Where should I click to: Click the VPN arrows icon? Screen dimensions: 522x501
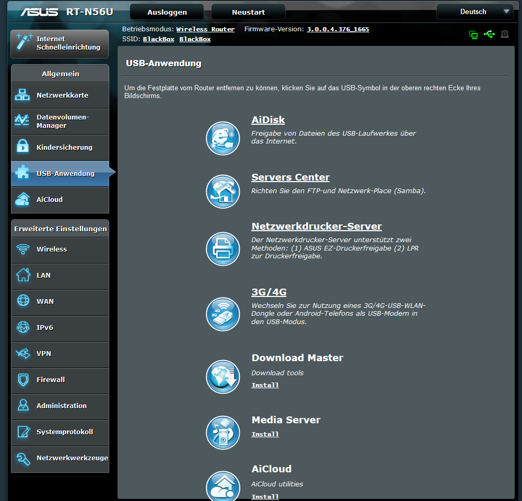click(23, 353)
